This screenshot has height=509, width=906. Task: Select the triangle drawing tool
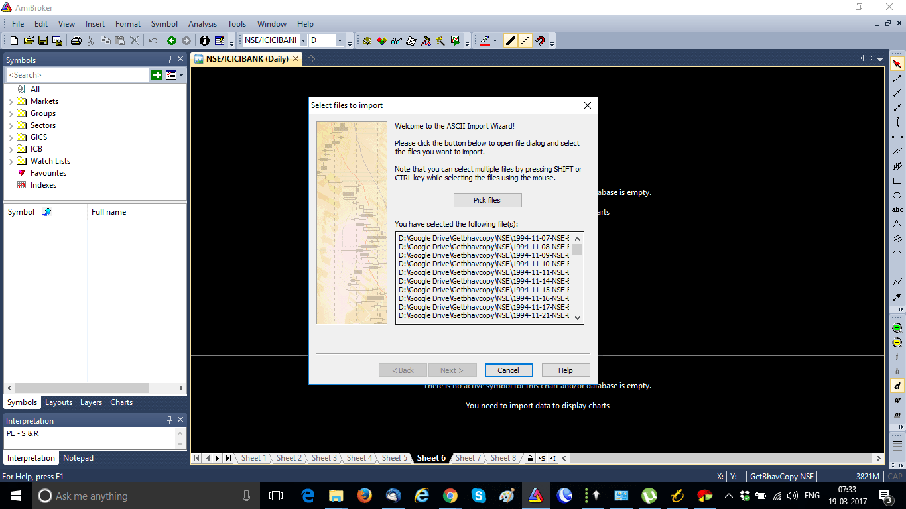point(897,224)
